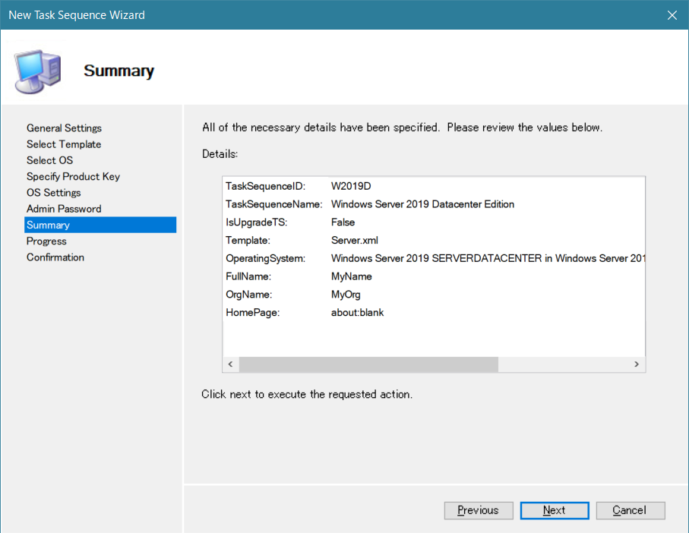Click the TaskSequenceID: label
Viewport: 689px width, 533px height.
[265, 186]
